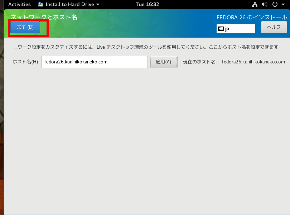Click the Install to Hard Drive app icon
Viewport: 290px width, 215px height.
(41, 4)
